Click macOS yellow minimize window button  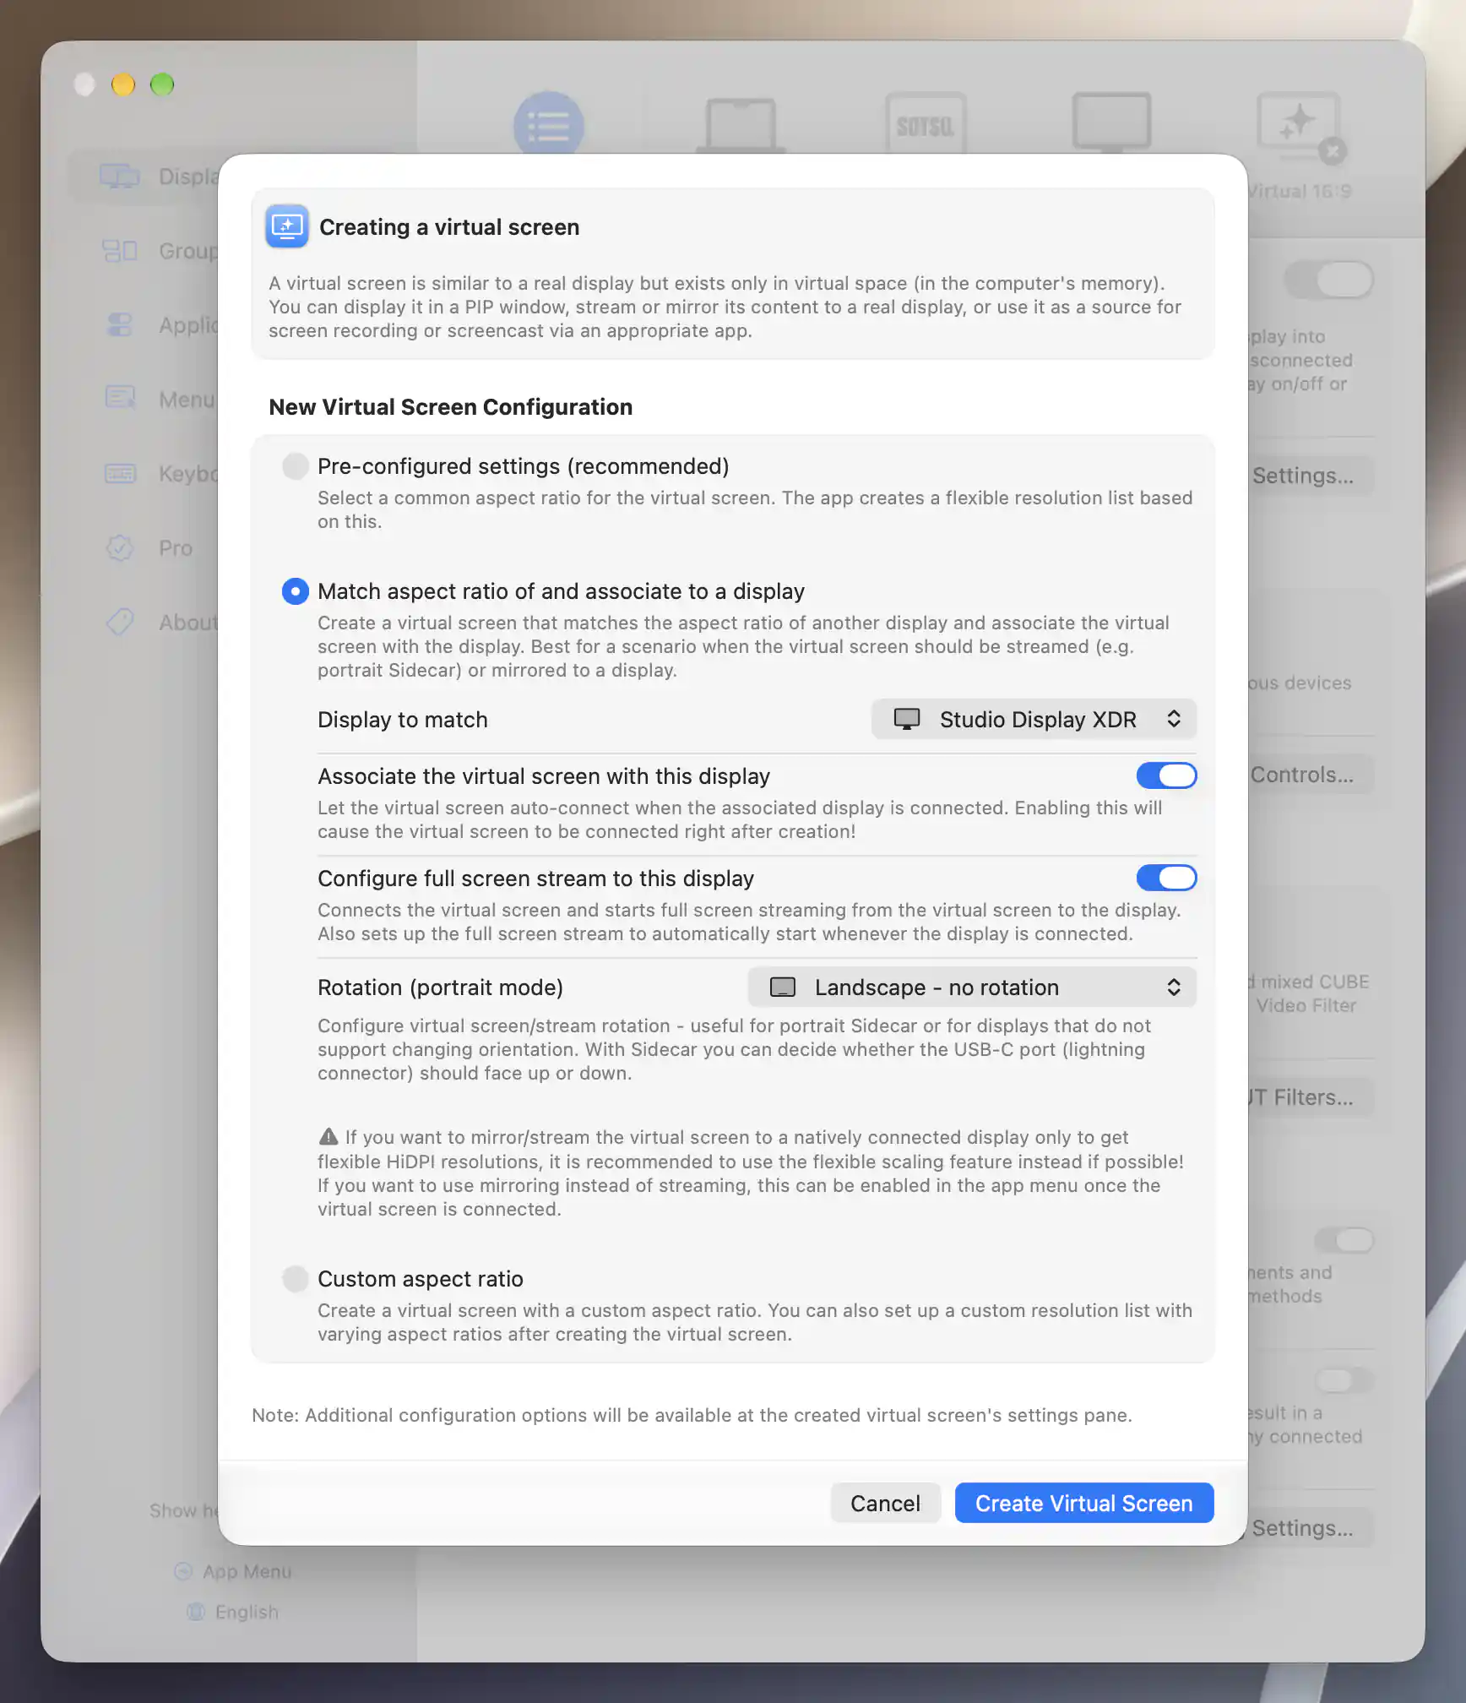point(123,84)
